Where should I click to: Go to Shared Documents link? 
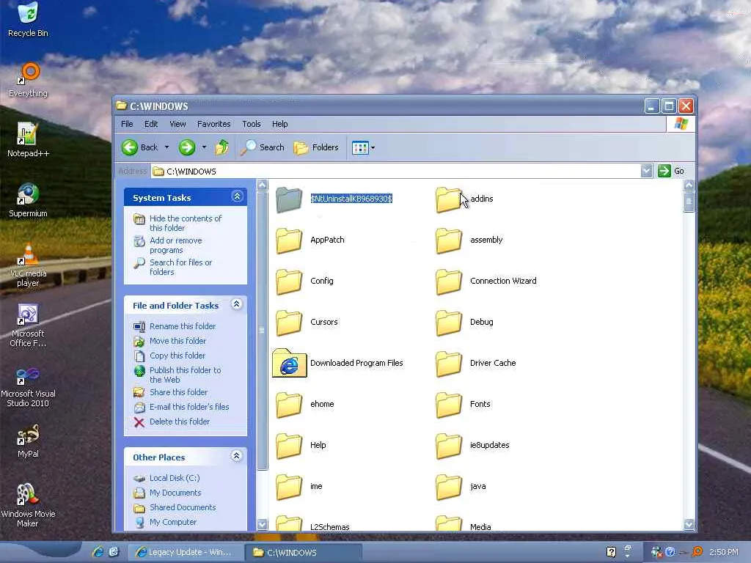click(183, 507)
